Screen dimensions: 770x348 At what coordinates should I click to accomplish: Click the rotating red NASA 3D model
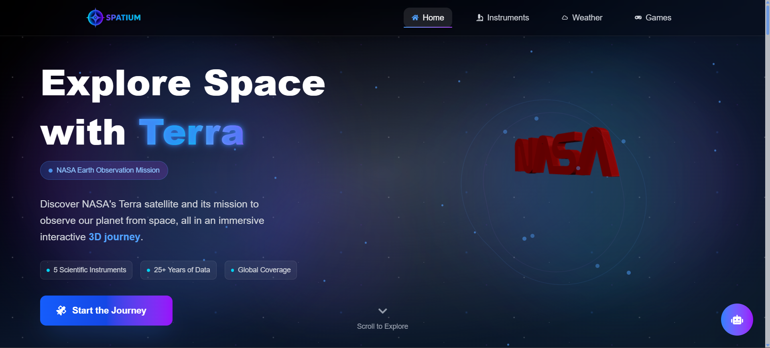tap(567, 152)
